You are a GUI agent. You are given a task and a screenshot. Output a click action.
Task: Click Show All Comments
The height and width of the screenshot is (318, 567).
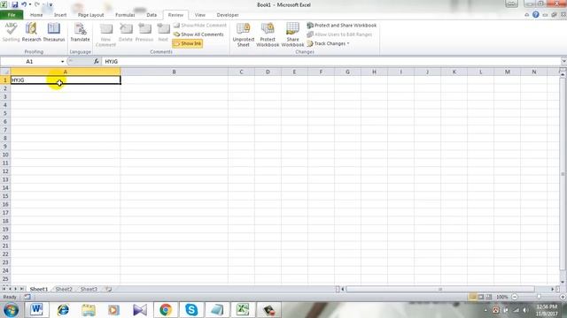(x=198, y=34)
